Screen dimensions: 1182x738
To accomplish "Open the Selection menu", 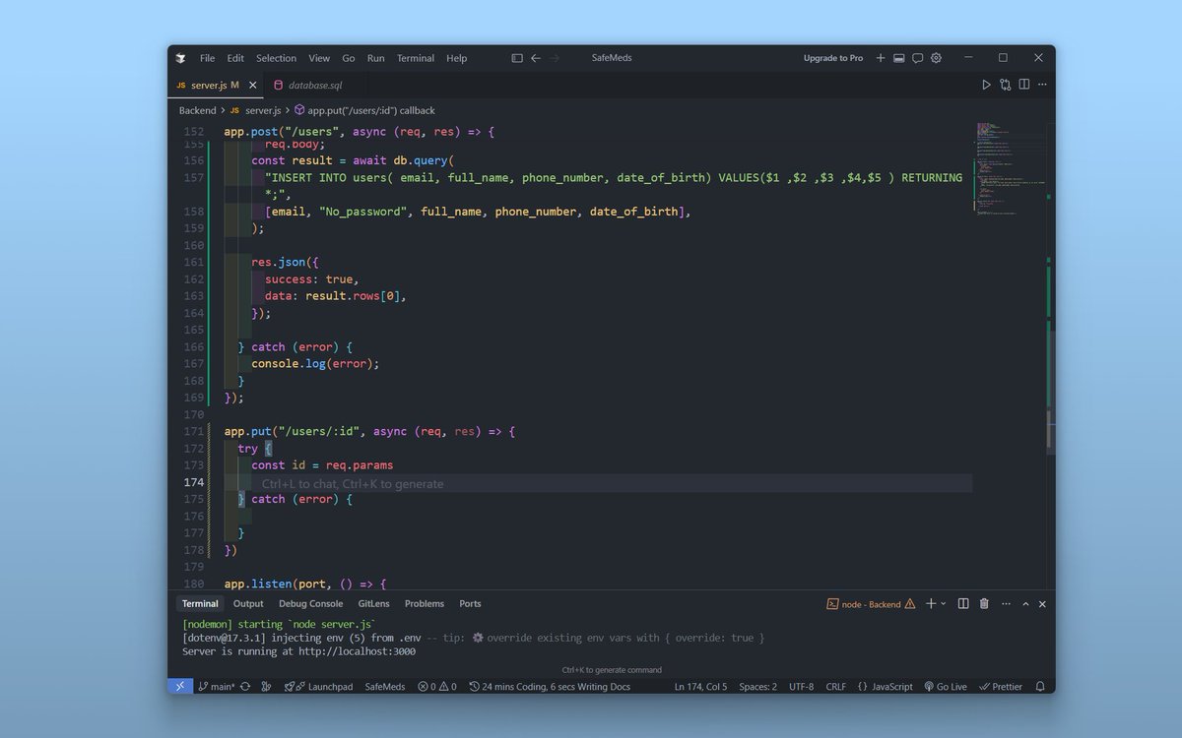I will (x=276, y=58).
